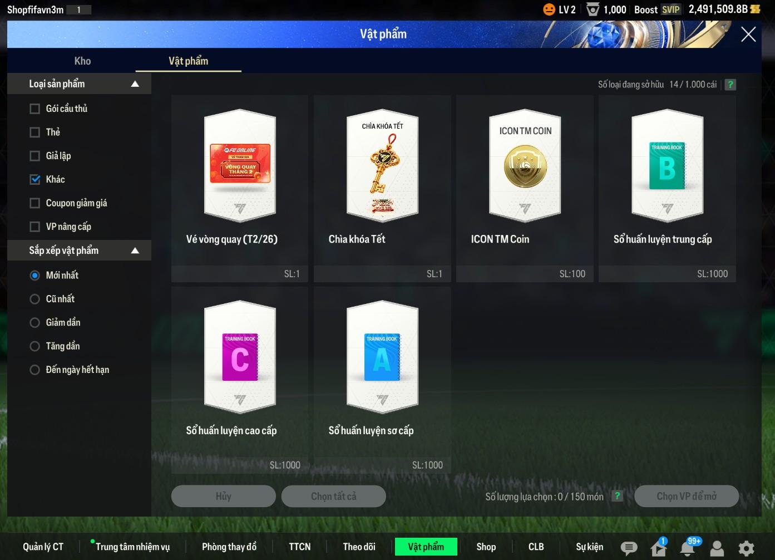
Task: Collapse the Loại sản phẩm section
Action: pos(135,84)
